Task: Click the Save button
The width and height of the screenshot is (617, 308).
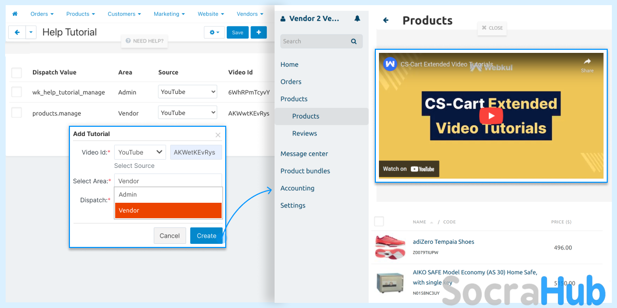Action: click(238, 32)
